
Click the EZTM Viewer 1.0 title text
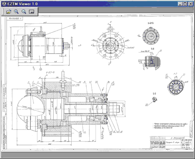coord(22,4)
